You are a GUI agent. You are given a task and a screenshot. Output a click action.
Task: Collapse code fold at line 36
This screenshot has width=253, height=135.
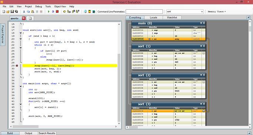21,86
